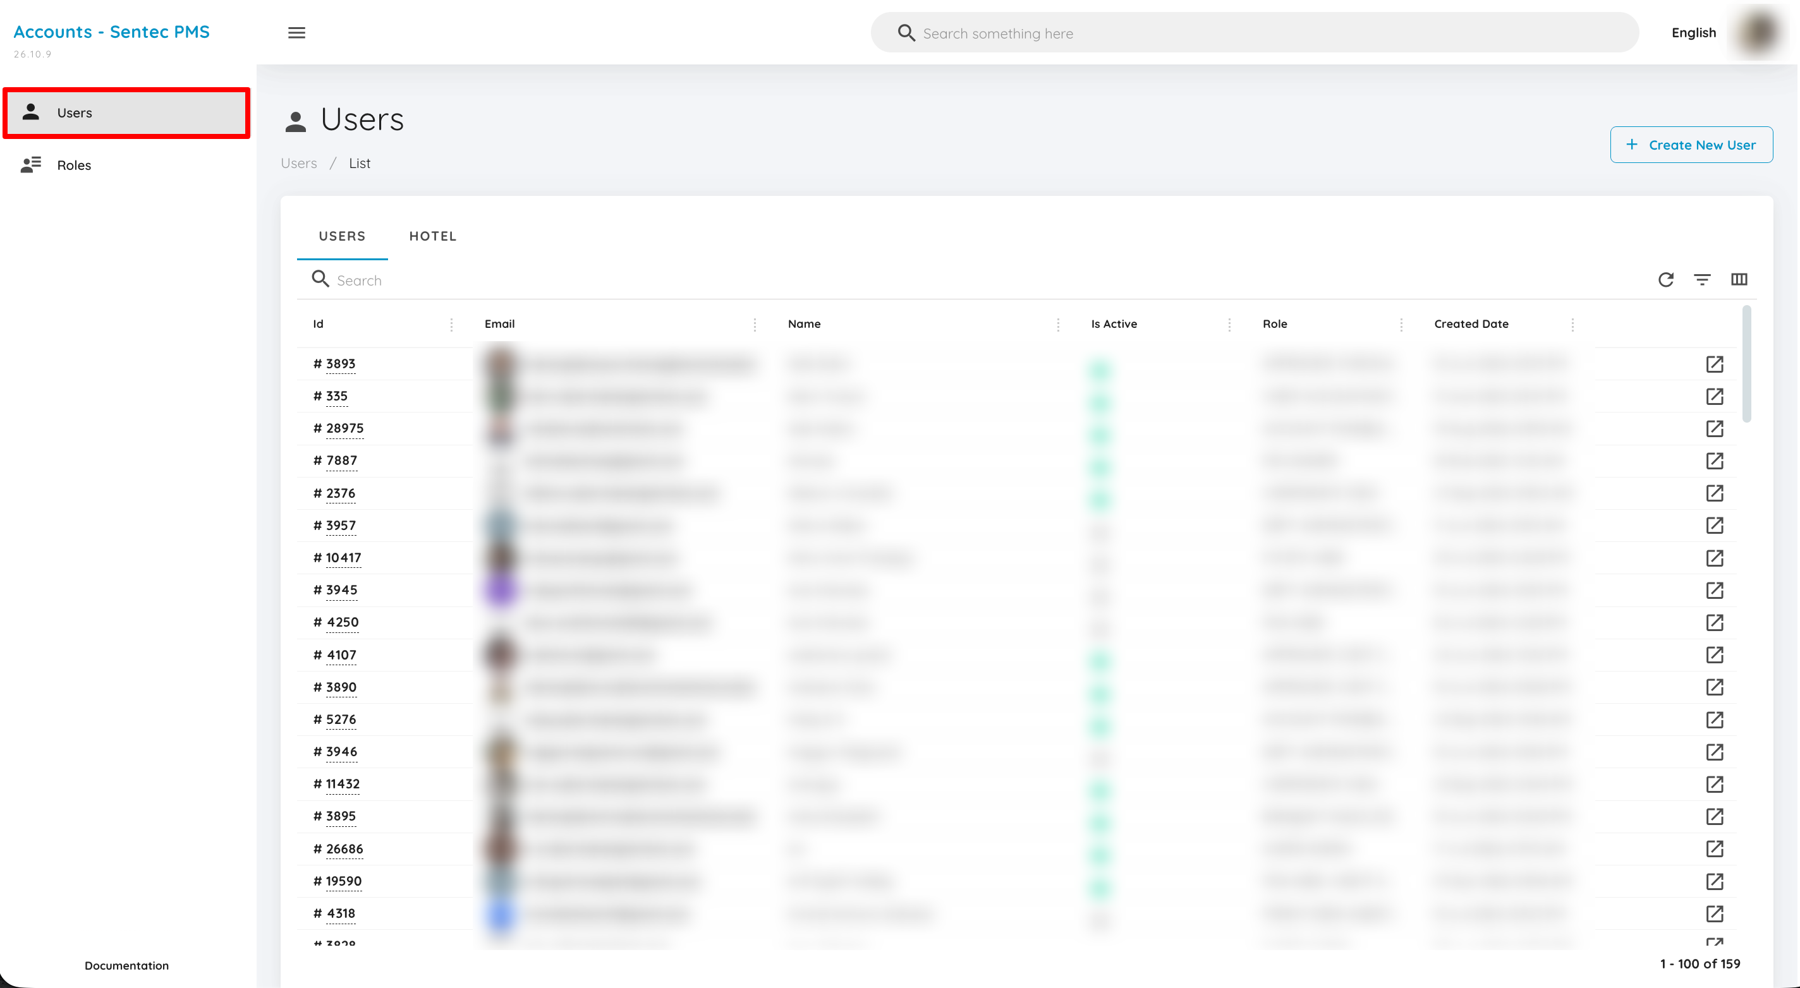Open the edit icon for user 28975
Screen dimensions: 1800x988
(x=1715, y=428)
